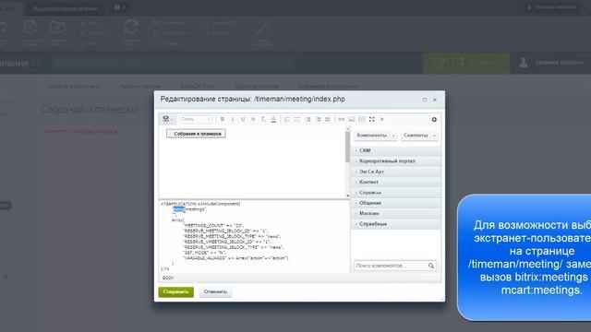Click the scrollbar down arrow in visual editor
Screen dimensions: 591x332
[347, 196]
